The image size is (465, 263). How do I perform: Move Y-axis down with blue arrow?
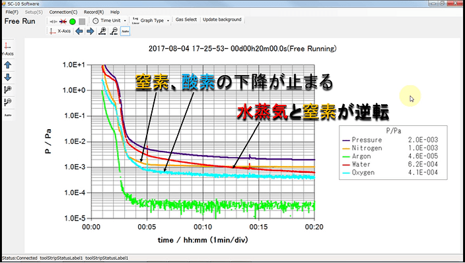(x=8, y=78)
